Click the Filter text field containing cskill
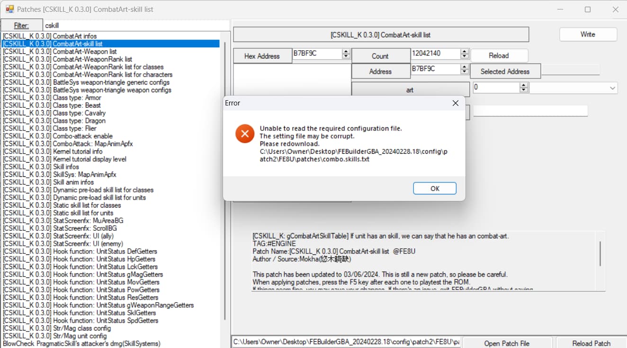 pos(135,26)
